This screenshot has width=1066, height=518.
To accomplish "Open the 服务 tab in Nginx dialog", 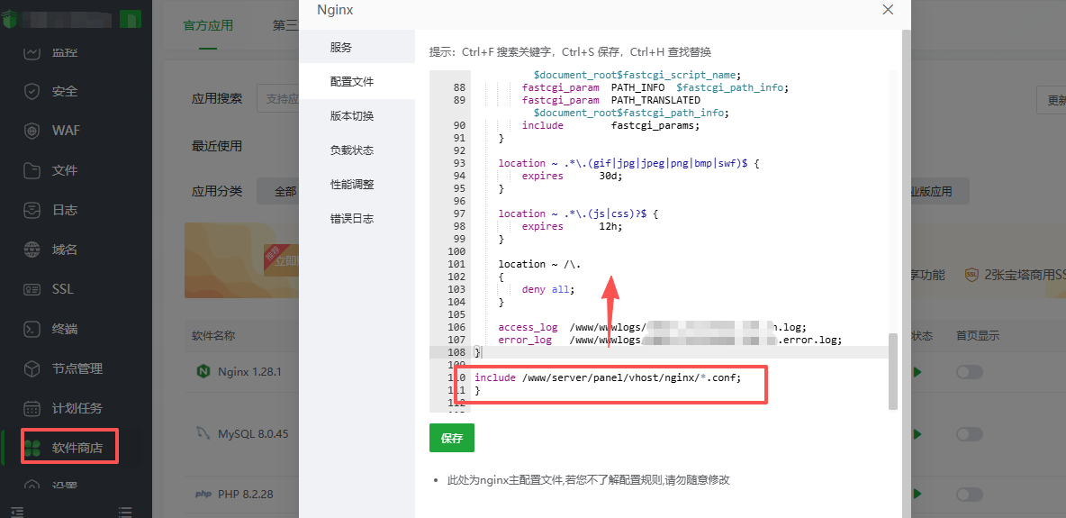I will click(357, 48).
